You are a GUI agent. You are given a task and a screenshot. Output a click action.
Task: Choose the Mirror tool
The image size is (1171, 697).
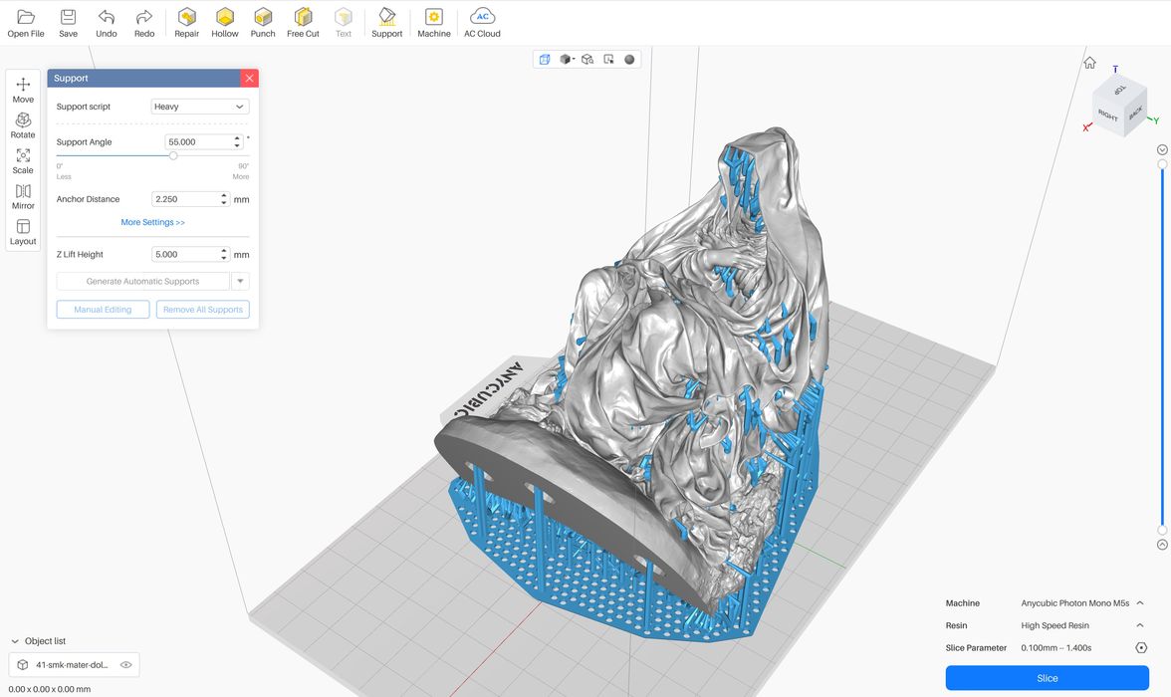click(23, 196)
